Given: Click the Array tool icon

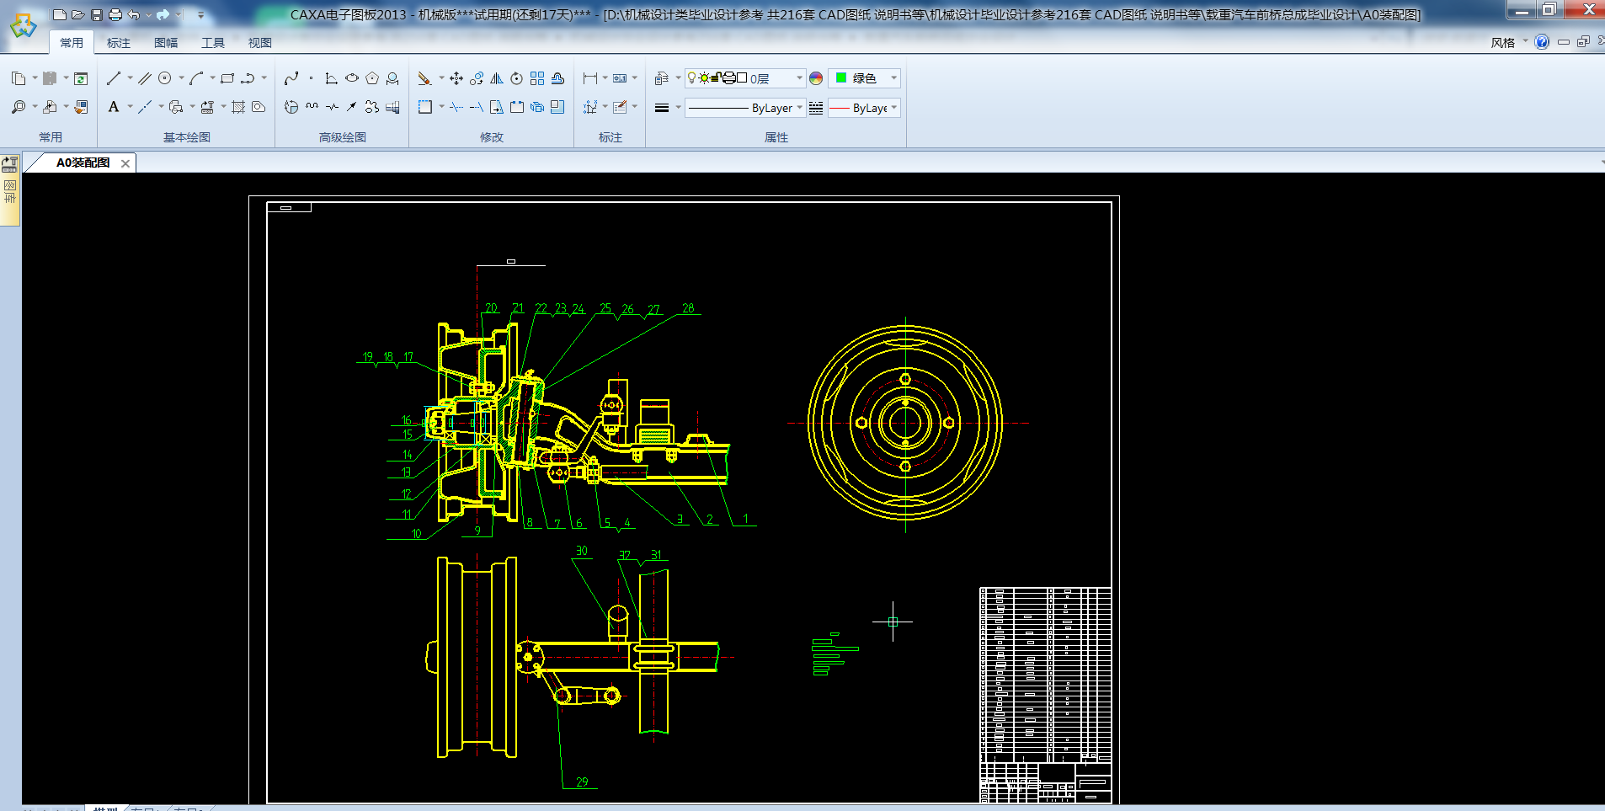Looking at the screenshot, I should coord(537,78).
